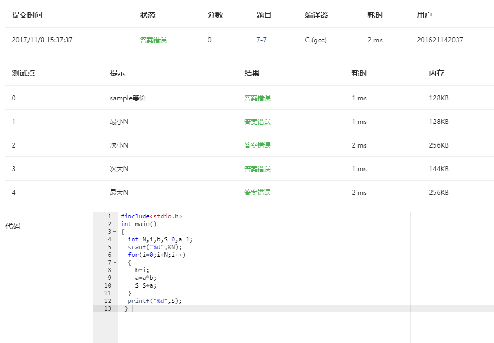Click code line a=a*b;
The height and width of the screenshot is (343, 494).
click(145, 278)
